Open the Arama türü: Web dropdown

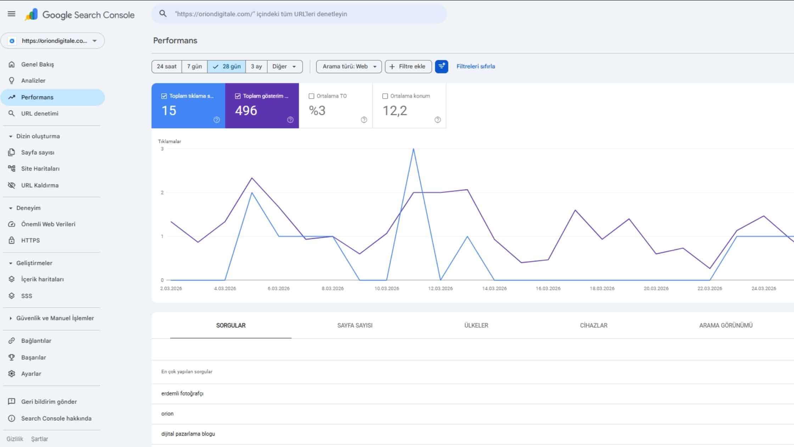pyautogui.click(x=348, y=66)
